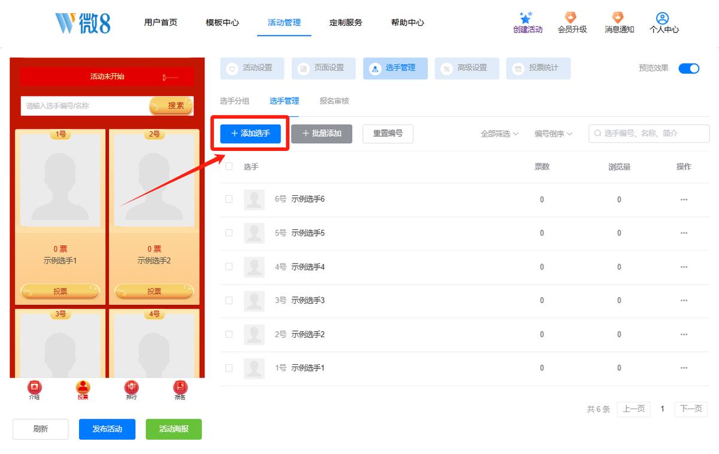Image resolution: width=719 pixels, height=454 pixels.
Task: Switch to 选手分组 sub-tab
Action: [234, 101]
